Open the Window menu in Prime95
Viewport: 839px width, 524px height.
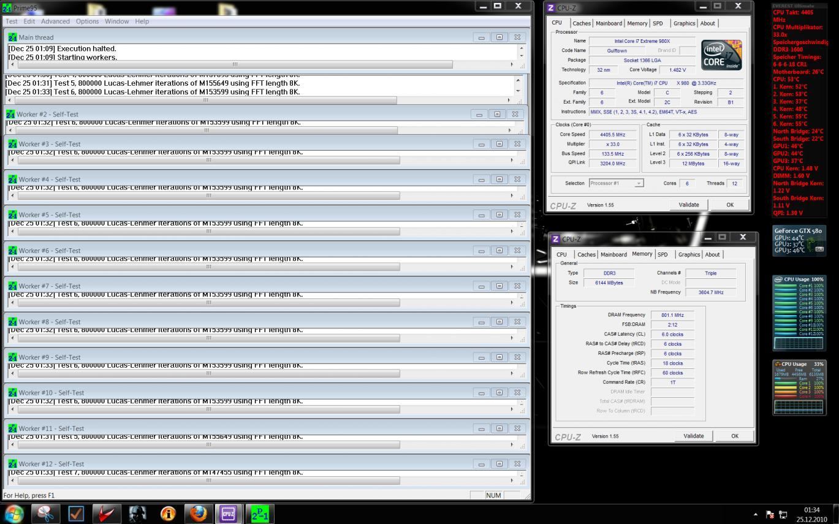point(117,21)
